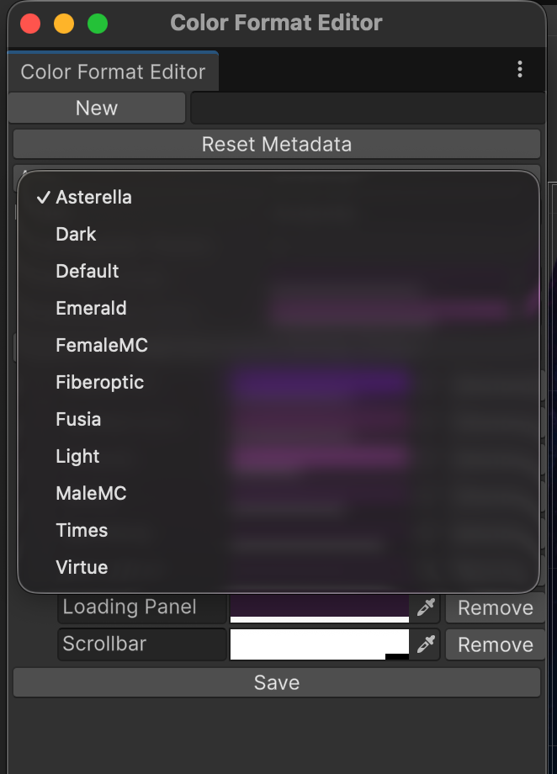Image resolution: width=557 pixels, height=774 pixels.
Task: Select the Times theme entry
Action: click(82, 531)
